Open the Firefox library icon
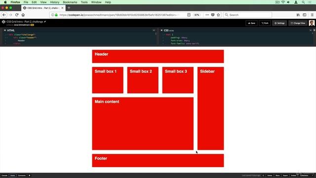316x178 pixels. (298, 15)
